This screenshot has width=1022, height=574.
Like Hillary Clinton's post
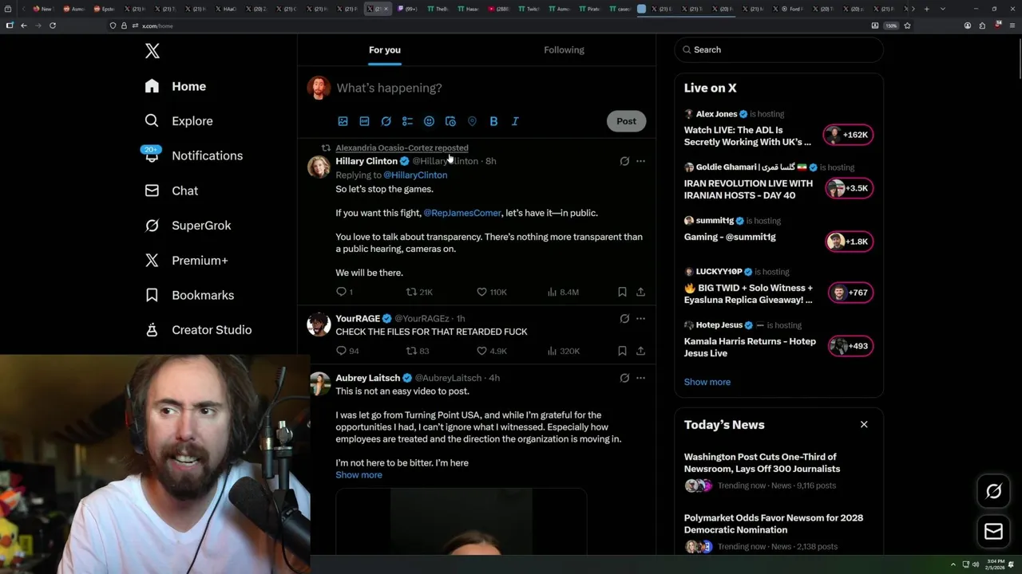(492, 292)
